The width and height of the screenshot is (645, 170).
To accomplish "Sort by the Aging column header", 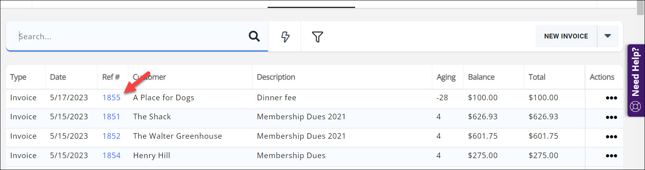I will (x=446, y=77).
